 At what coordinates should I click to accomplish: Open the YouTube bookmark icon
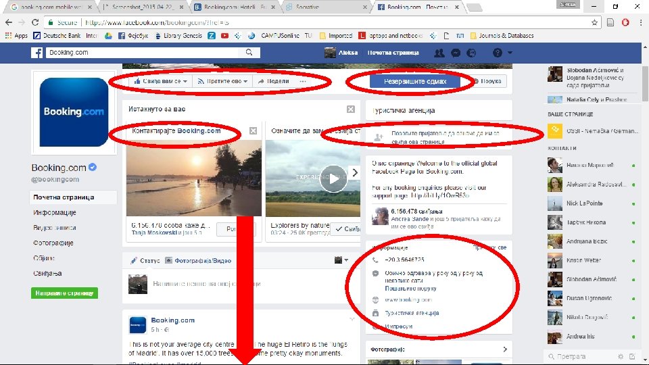[224, 36]
